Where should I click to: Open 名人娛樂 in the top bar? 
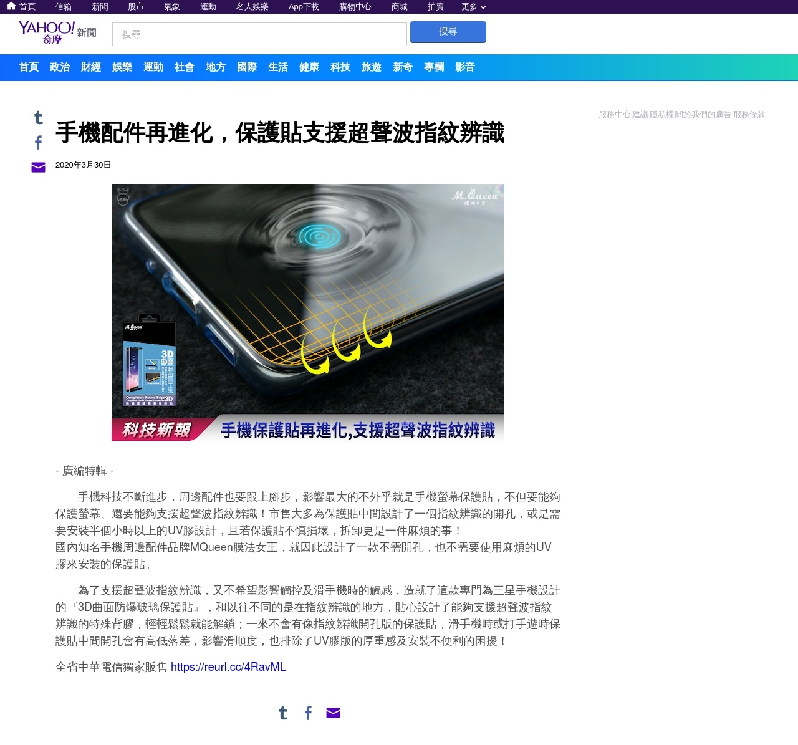[252, 7]
